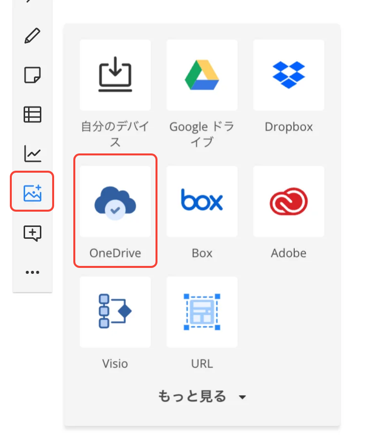Open the image import tool
The height and width of the screenshot is (446, 375).
pyautogui.click(x=32, y=193)
